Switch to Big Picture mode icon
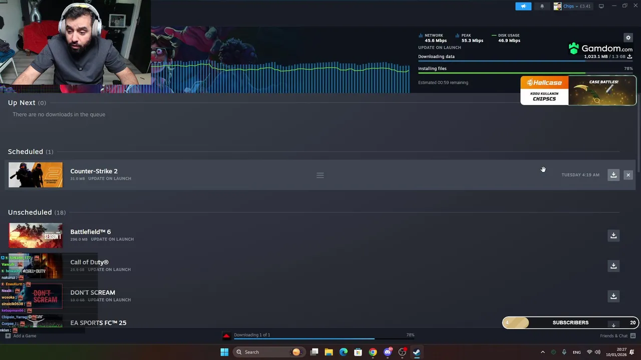This screenshot has width=641, height=360. [601, 6]
